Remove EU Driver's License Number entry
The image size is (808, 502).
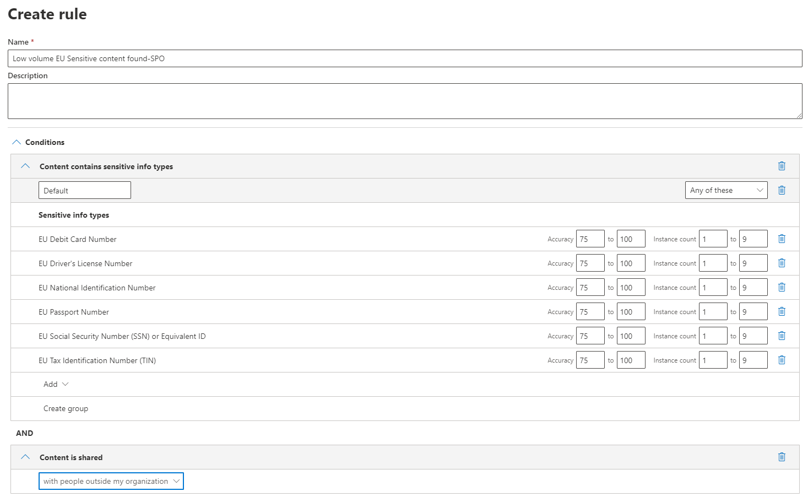pyautogui.click(x=781, y=263)
